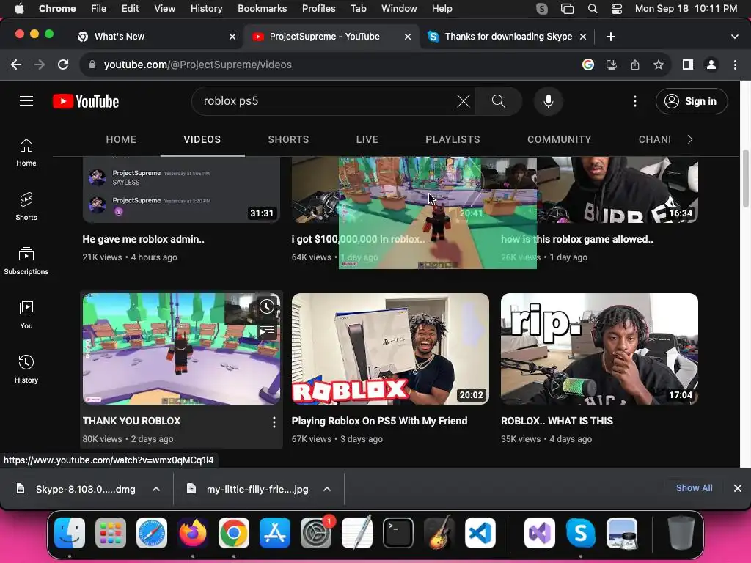Viewport: 751px width, 563px height.
Task: Open Subscriptions in the sidebar
Action: click(x=26, y=260)
